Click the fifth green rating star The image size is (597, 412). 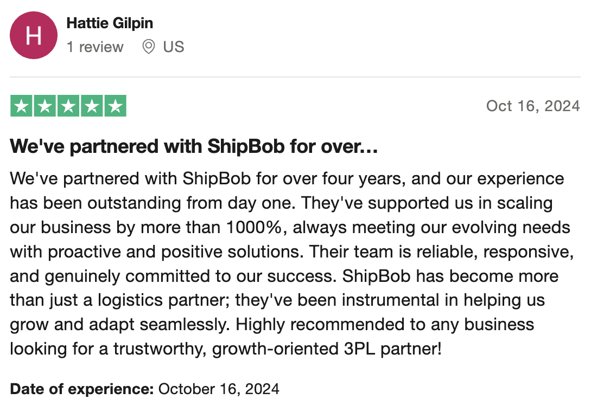pos(116,106)
